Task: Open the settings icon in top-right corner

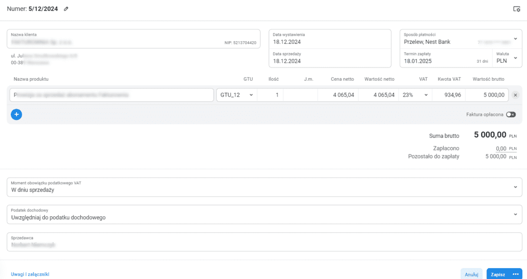Action: click(516, 9)
